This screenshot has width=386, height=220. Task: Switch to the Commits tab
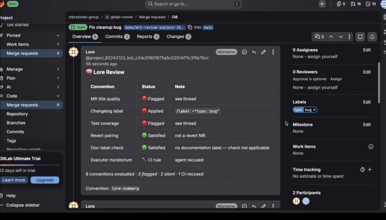coord(117,37)
